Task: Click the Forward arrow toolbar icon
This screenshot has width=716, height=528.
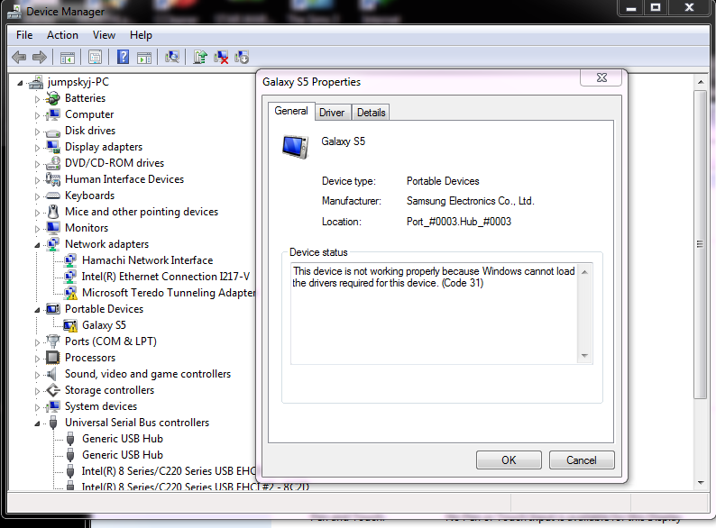Action: point(40,57)
